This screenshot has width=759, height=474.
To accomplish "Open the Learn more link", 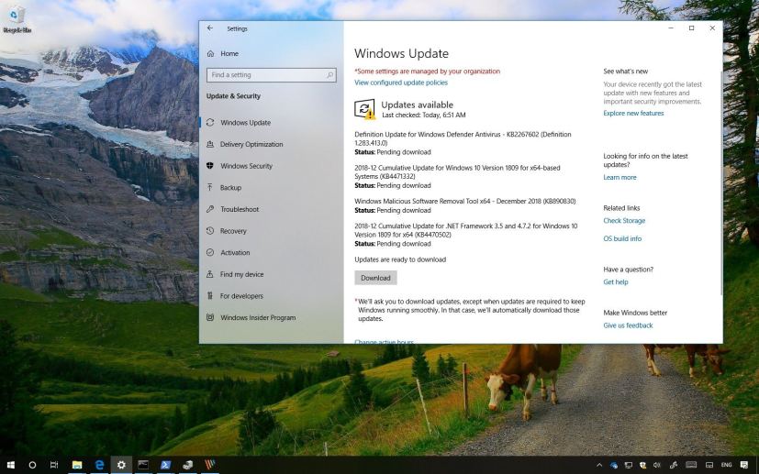I will point(619,178).
